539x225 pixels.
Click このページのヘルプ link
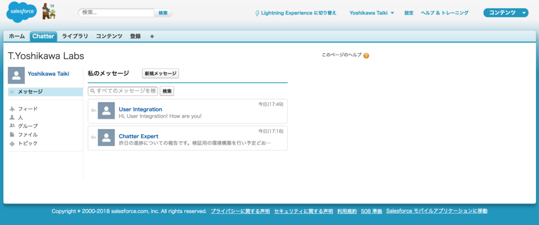[x=342, y=55]
